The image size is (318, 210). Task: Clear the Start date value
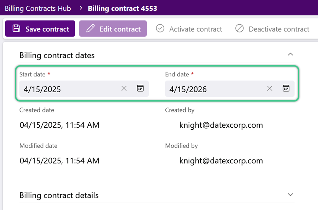[124, 88]
